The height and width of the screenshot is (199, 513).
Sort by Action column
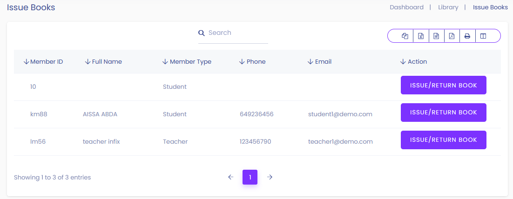[413, 61]
